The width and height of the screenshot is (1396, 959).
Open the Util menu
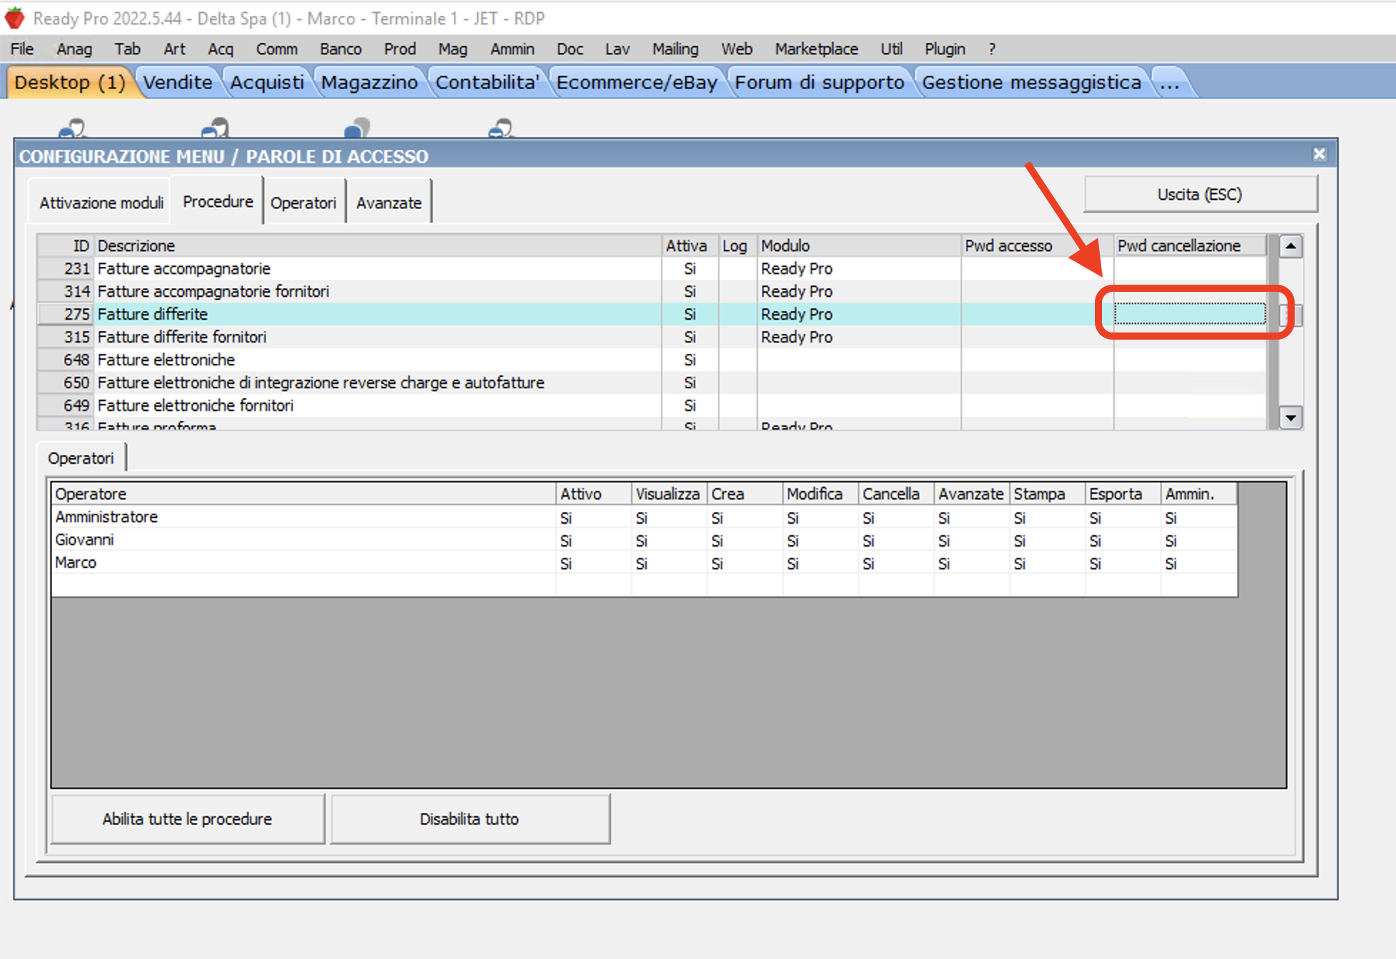pyautogui.click(x=891, y=49)
